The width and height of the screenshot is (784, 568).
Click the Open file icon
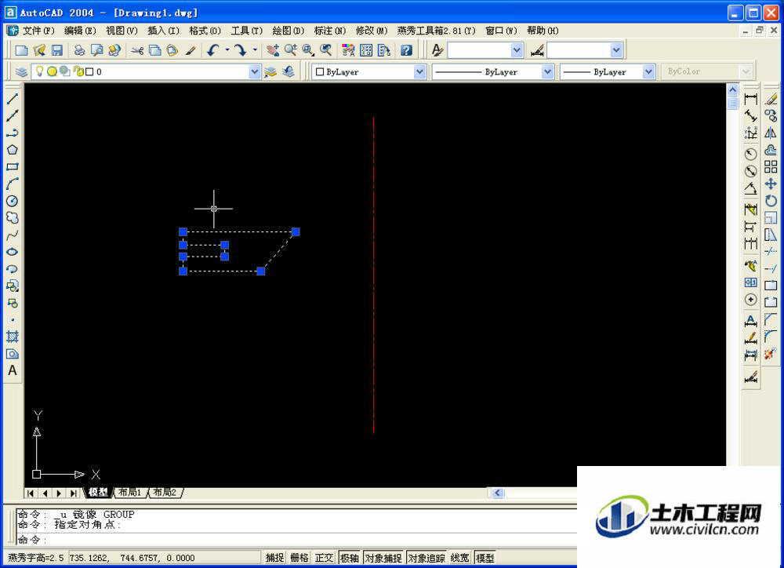click(x=39, y=50)
